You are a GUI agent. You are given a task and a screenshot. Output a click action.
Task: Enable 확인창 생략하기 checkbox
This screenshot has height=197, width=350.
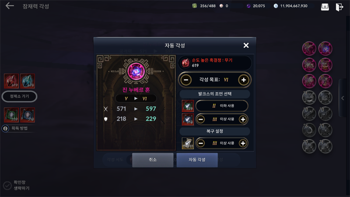pos(7,185)
